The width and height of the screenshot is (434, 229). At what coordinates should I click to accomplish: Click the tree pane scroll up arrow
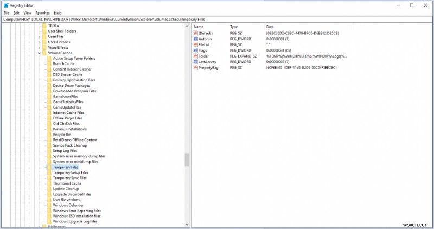[x=187, y=26]
